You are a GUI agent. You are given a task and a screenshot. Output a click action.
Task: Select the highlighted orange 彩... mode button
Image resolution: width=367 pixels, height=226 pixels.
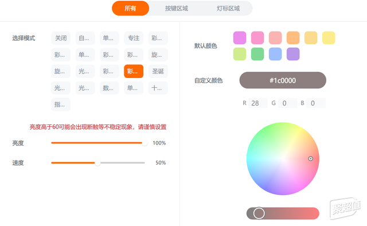[134, 71]
